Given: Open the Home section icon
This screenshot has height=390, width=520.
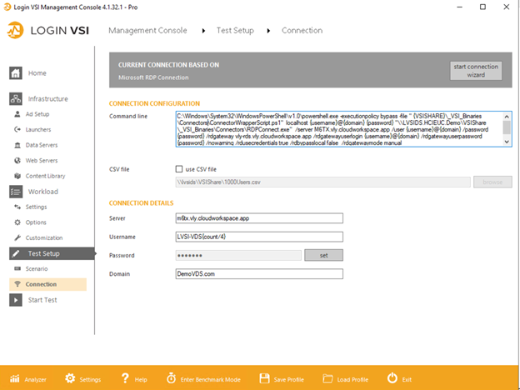Looking at the screenshot, I should [16, 73].
